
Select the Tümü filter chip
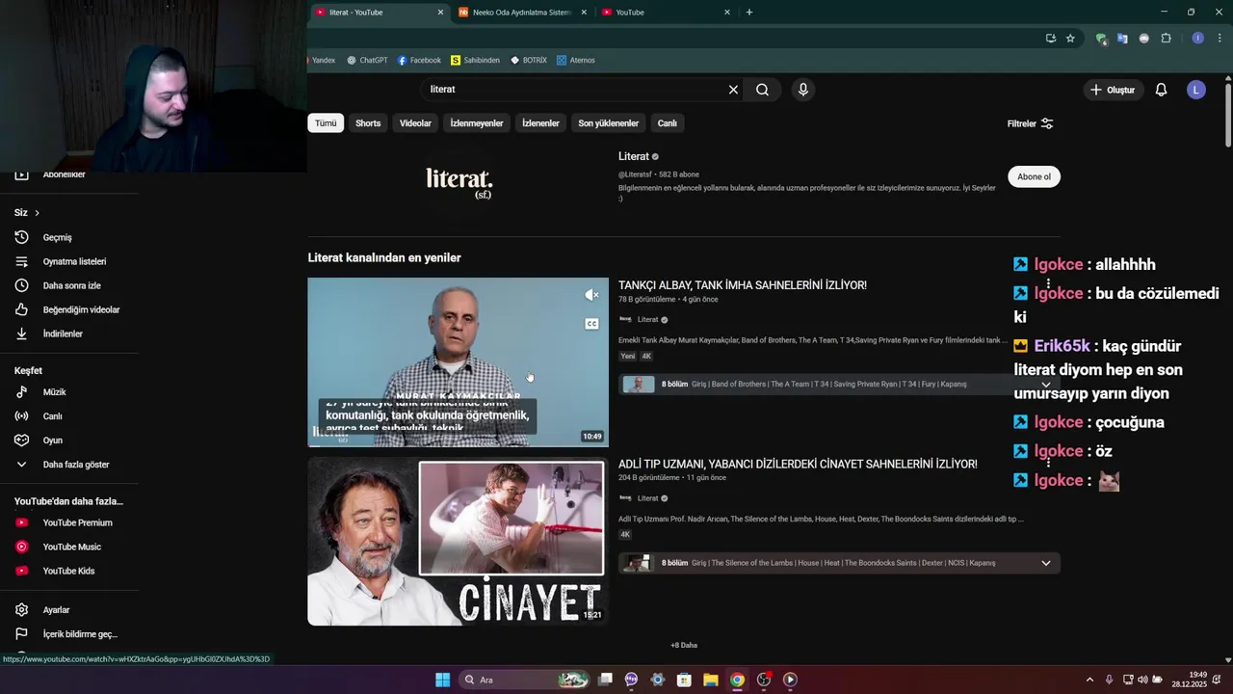(326, 123)
